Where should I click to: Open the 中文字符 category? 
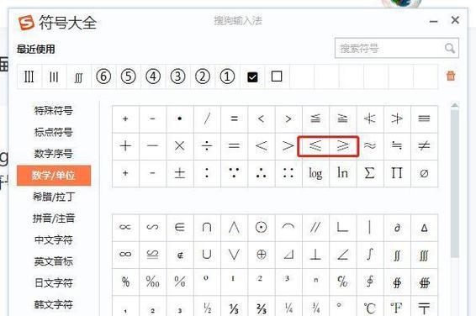pyautogui.click(x=54, y=240)
